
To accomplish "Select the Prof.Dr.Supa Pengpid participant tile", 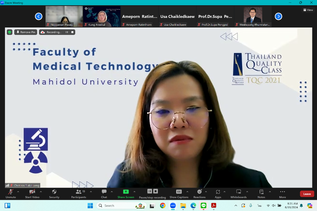I will click(215, 16).
